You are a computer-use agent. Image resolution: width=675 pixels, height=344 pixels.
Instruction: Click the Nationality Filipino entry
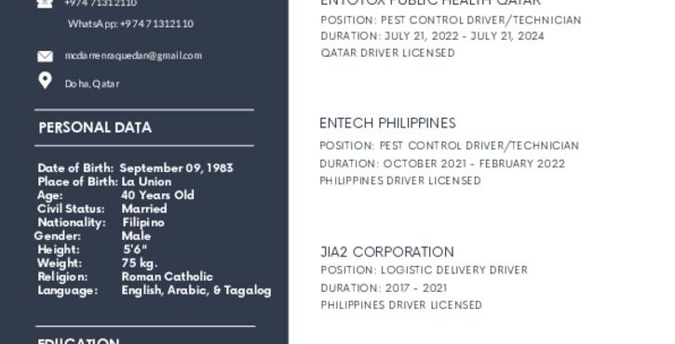[x=101, y=222]
